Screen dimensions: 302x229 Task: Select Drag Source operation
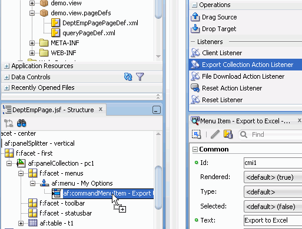pos(220,17)
